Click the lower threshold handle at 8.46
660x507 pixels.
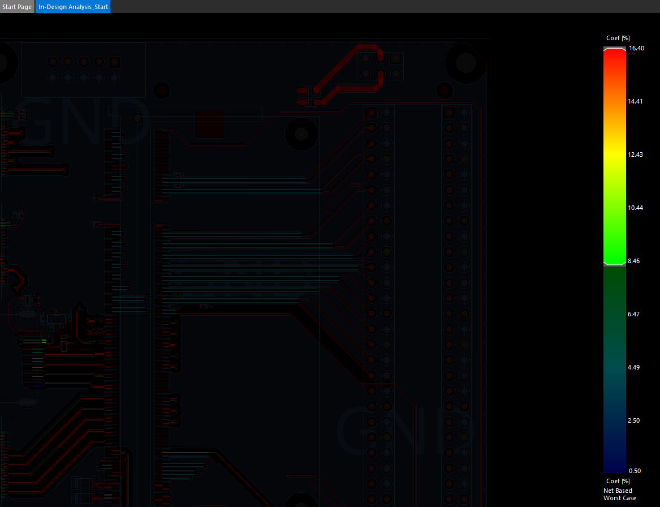point(615,264)
